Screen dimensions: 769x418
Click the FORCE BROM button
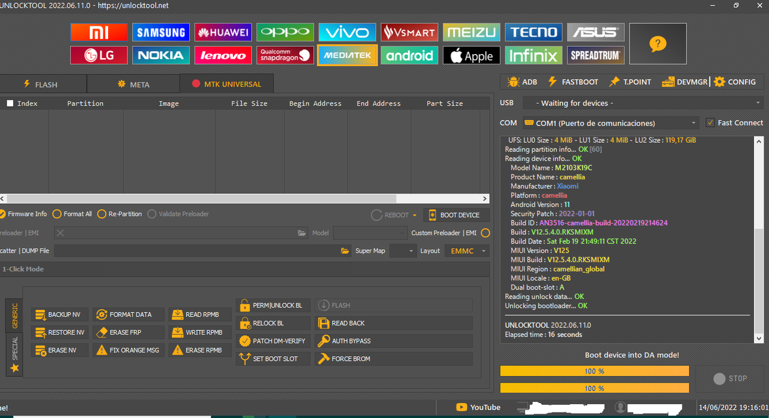394,359
